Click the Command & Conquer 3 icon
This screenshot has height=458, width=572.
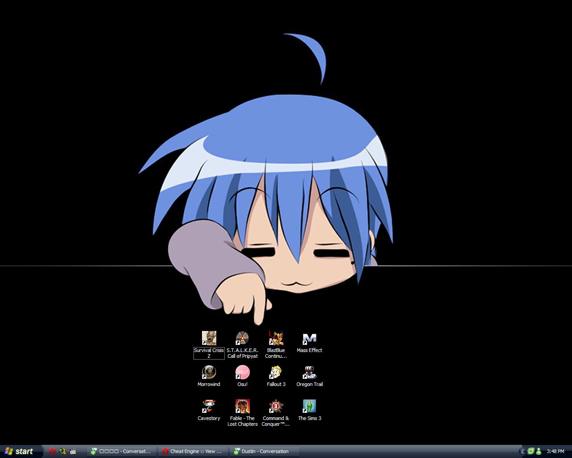276,407
